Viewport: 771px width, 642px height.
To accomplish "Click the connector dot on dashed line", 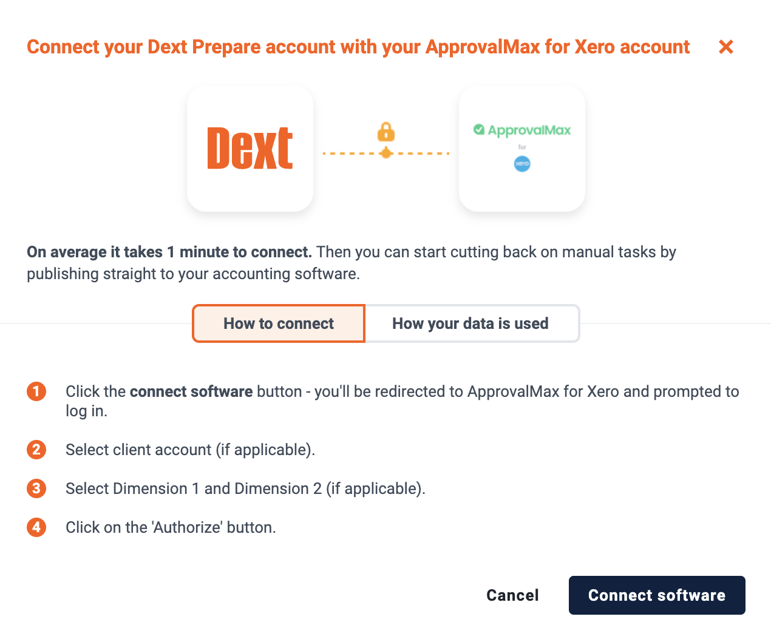I will 386,153.
